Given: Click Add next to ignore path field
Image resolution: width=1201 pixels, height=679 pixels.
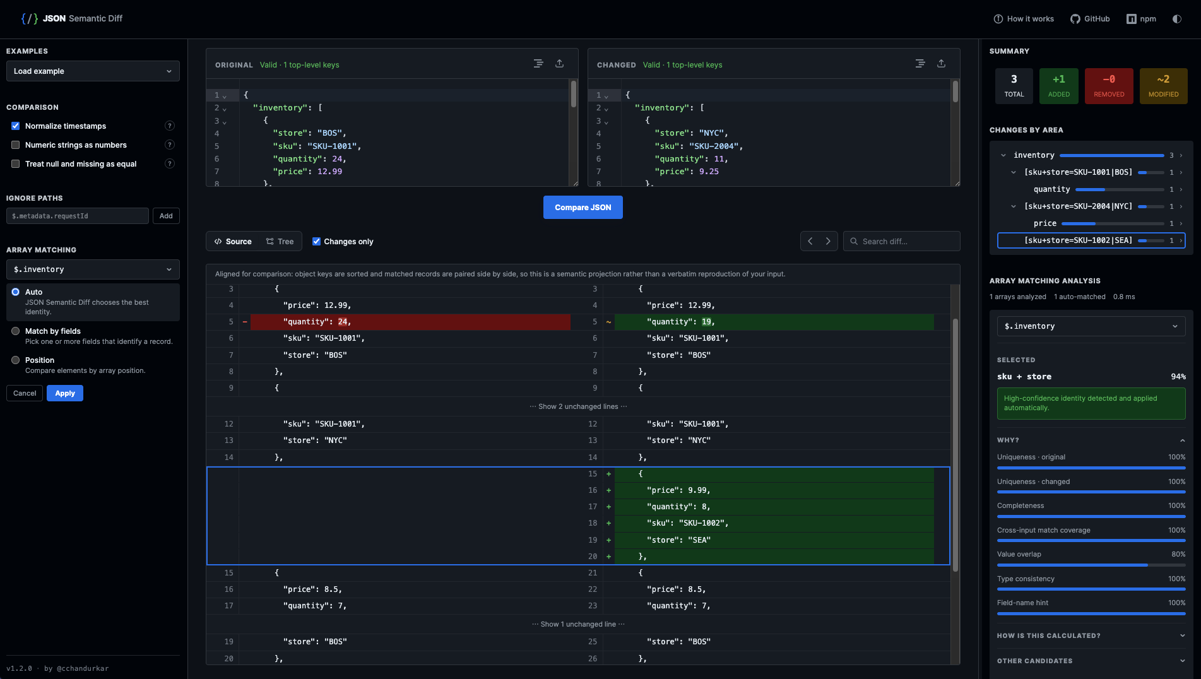Looking at the screenshot, I should pos(166,216).
